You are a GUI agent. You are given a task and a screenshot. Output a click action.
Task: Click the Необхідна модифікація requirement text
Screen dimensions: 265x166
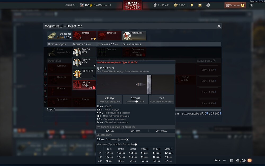click(117, 62)
